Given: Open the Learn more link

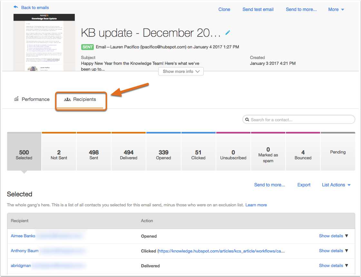Looking at the screenshot, I should (x=256, y=205).
